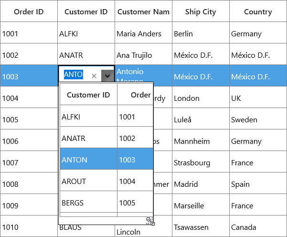Open the Customer ID combo dropdown arrow
Screen dimensions: 287x237
pyautogui.click(x=107, y=75)
